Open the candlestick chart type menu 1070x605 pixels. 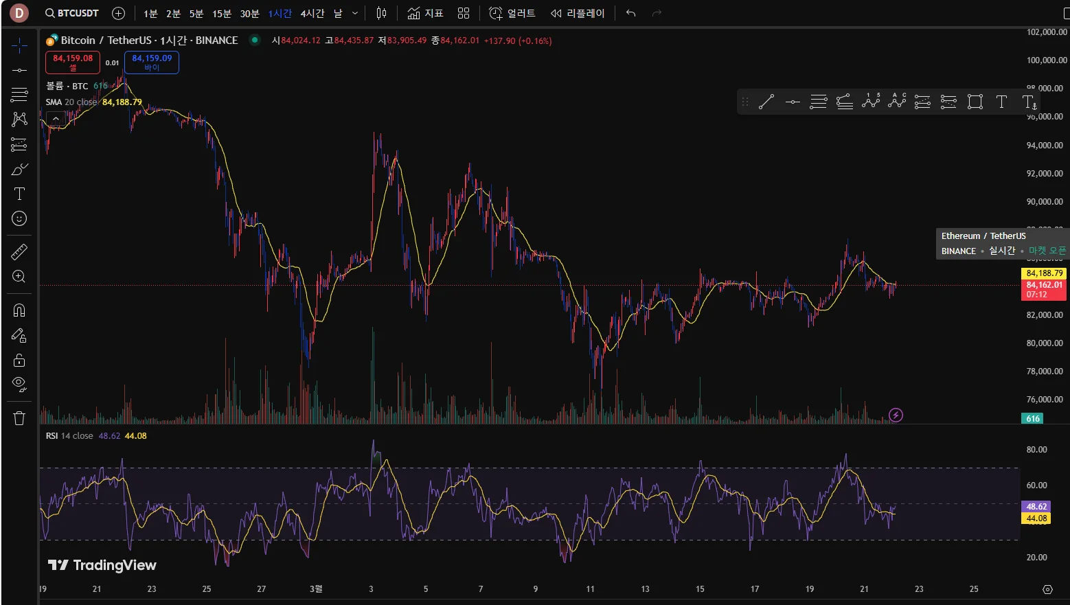coord(382,13)
